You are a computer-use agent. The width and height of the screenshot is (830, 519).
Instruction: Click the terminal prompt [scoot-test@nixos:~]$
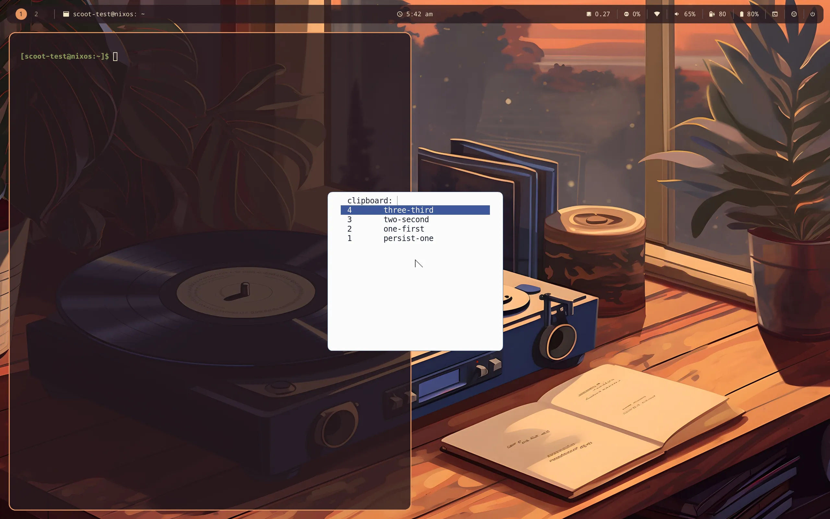[x=65, y=56]
